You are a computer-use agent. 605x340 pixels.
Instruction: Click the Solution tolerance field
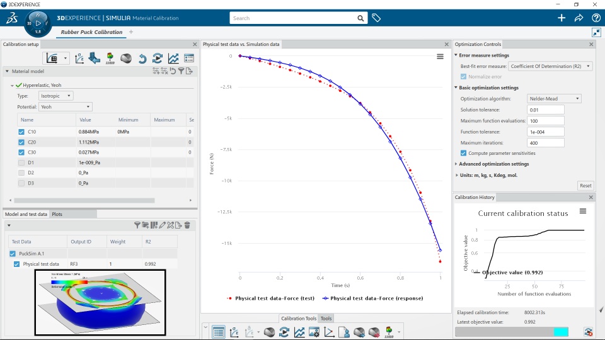546,110
